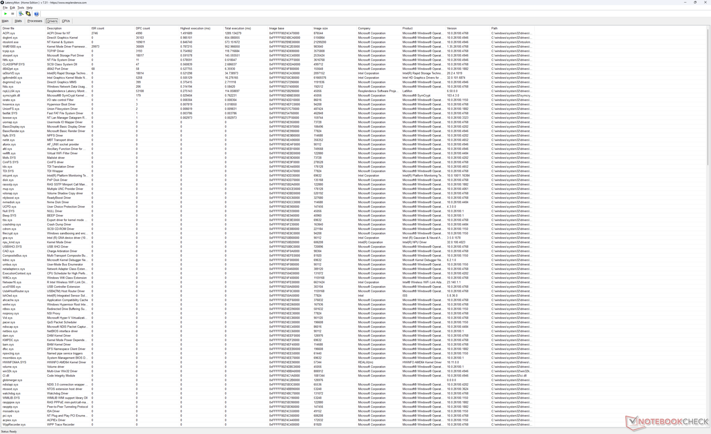Screen dimensions: 711x434
Task: Select the WppRecorder.sys driver row
Action: click(267, 425)
